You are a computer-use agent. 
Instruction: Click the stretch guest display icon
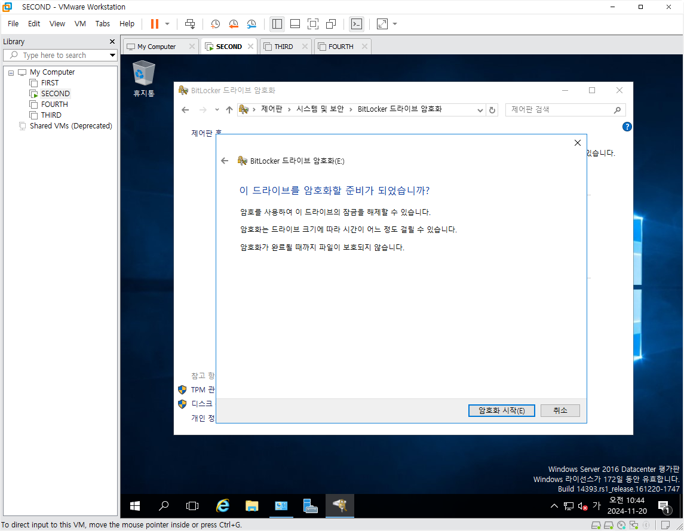coord(382,24)
